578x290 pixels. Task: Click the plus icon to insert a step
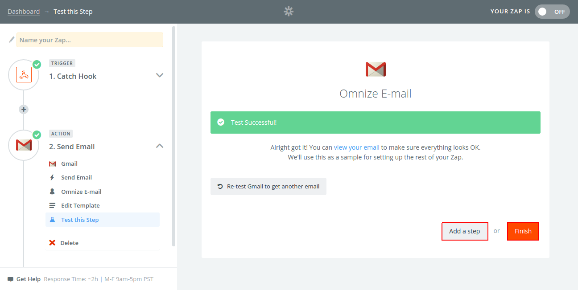pyautogui.click(x=24, y=109)
